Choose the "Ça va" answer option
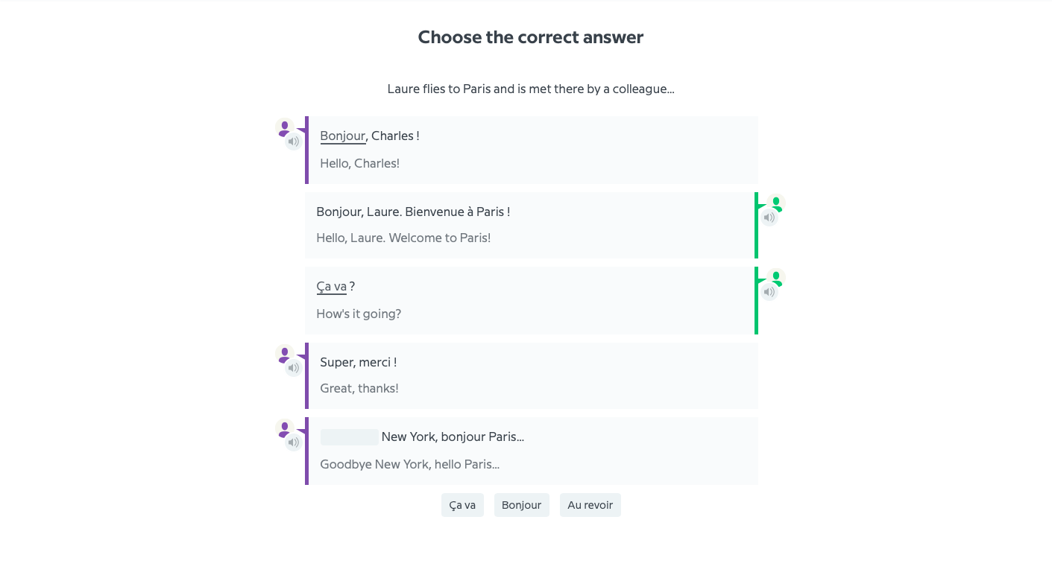1052x581 pixels. (462, 505)
